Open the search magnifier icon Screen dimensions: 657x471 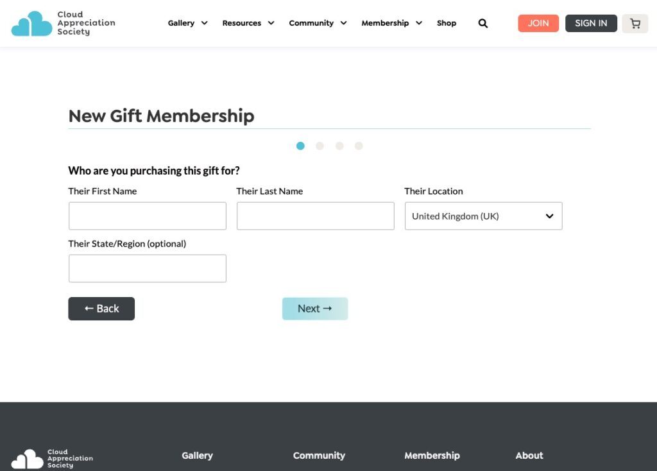pos(483,23)
